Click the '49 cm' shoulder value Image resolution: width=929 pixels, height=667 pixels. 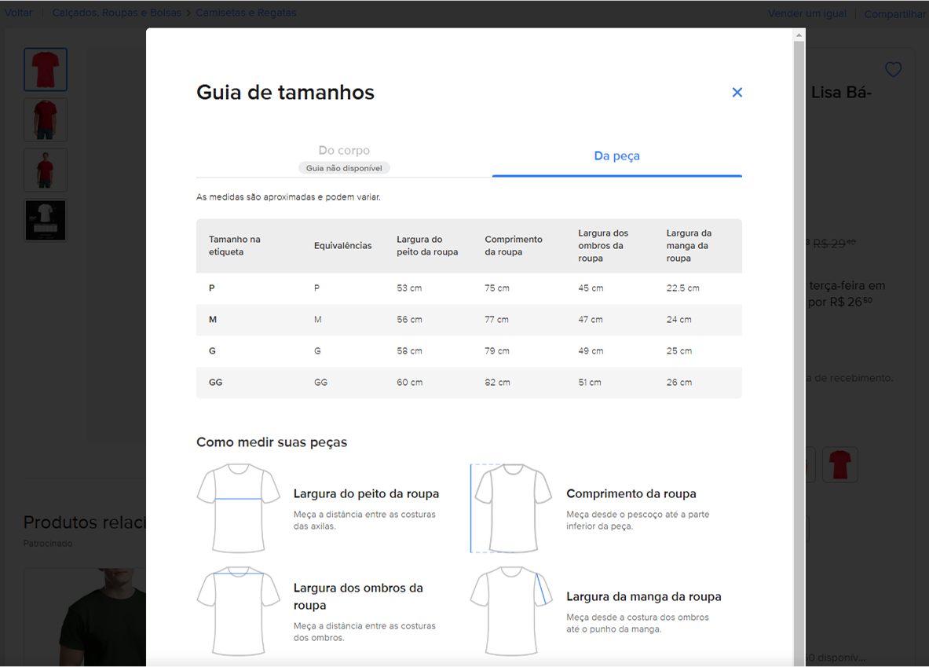591,351
